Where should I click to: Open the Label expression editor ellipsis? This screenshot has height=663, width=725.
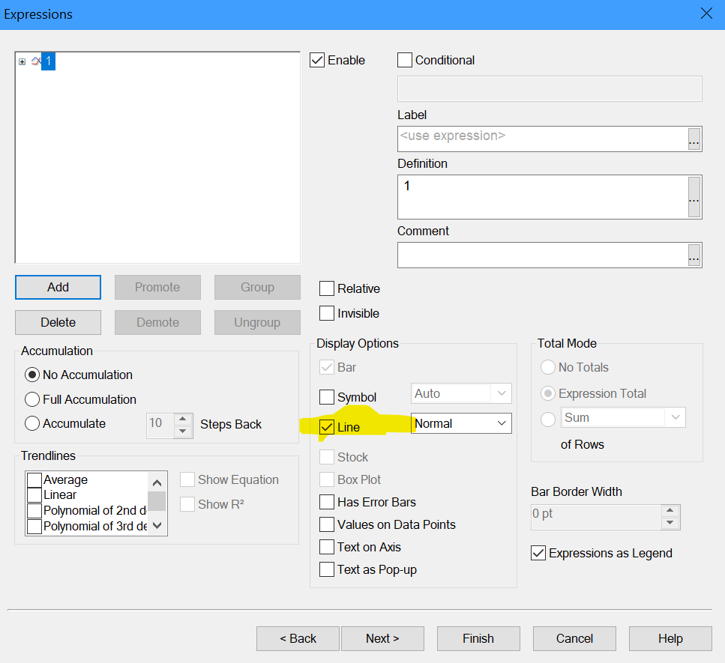coord(694,139)
